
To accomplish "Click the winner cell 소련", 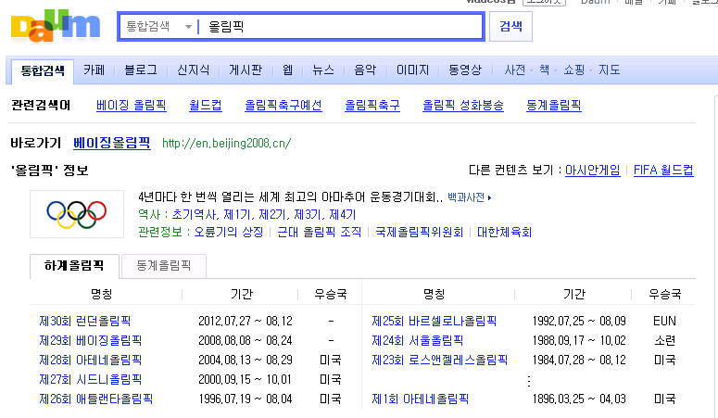I will [665, 340].
